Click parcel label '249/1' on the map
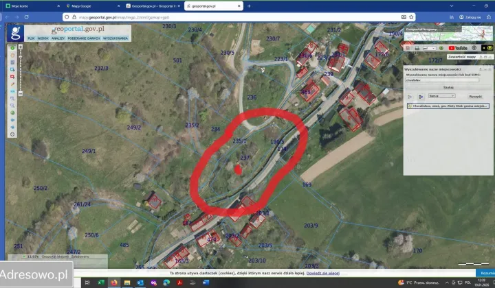This screenshot has width=495, height=288. click(89, 151)
